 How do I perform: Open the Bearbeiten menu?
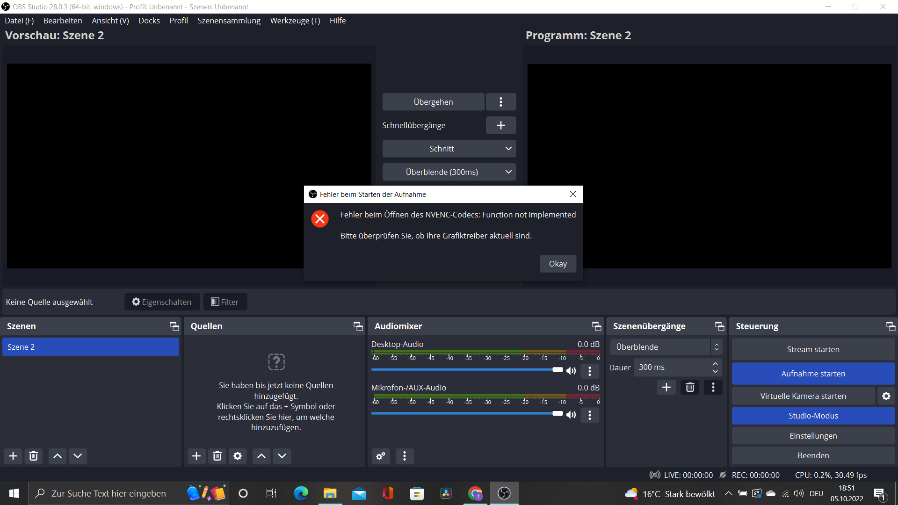click(x=63, y=21)
